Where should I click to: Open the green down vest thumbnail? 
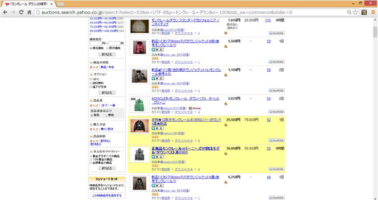point(140,104)
